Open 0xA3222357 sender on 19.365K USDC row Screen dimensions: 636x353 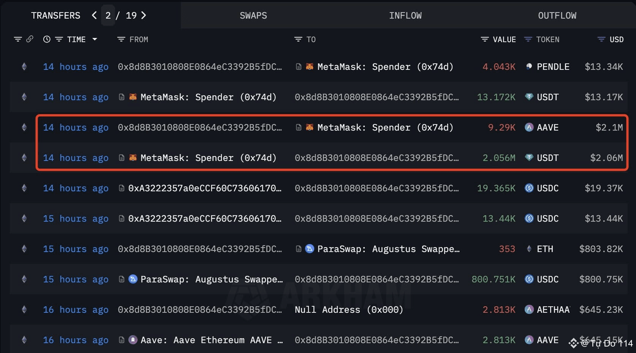205,188
